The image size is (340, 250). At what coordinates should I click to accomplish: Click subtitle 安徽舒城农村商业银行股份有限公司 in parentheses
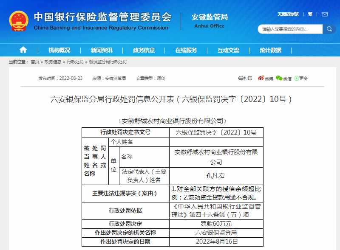click(x=173, y=121)
